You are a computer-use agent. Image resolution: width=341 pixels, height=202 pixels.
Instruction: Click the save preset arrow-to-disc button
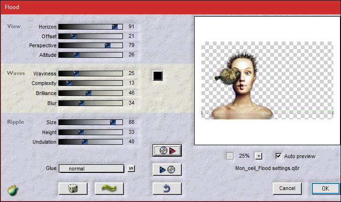167,170
